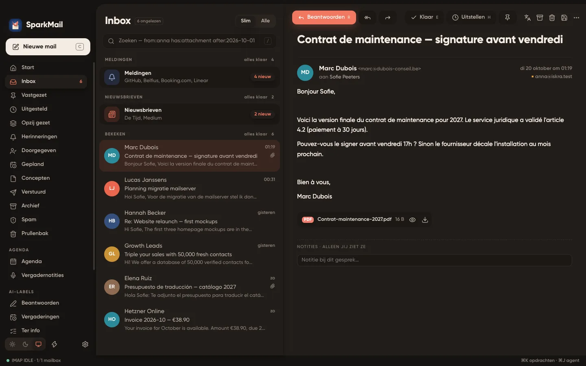Click the MD avatar in the open email header
586x366 pixels.
305,72
